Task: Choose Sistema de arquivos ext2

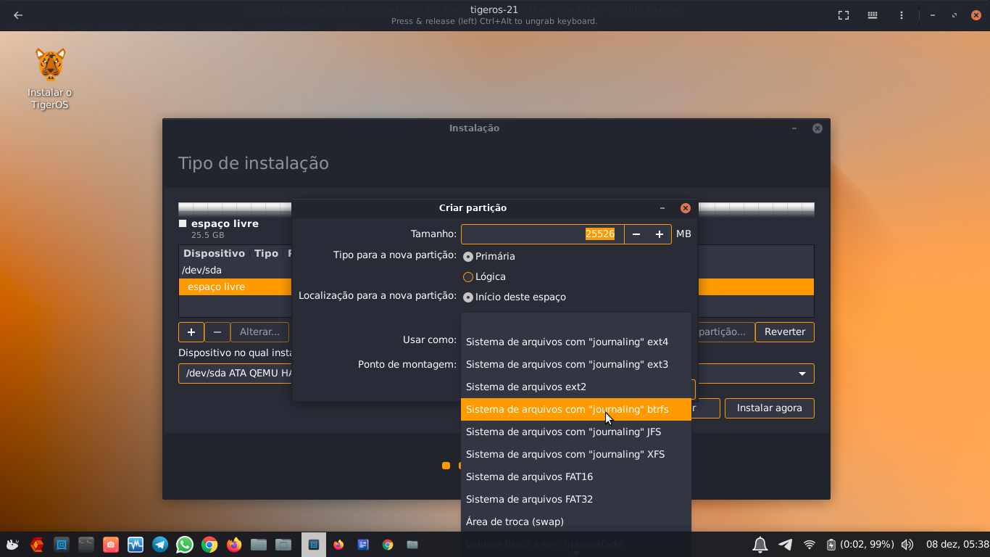Action: [x=576, y=387]
